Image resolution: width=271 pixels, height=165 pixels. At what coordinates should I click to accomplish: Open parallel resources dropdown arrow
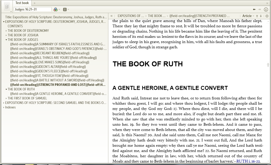click(68, 10)
